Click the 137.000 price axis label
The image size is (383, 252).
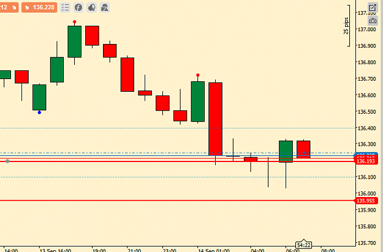click(366, 29)
